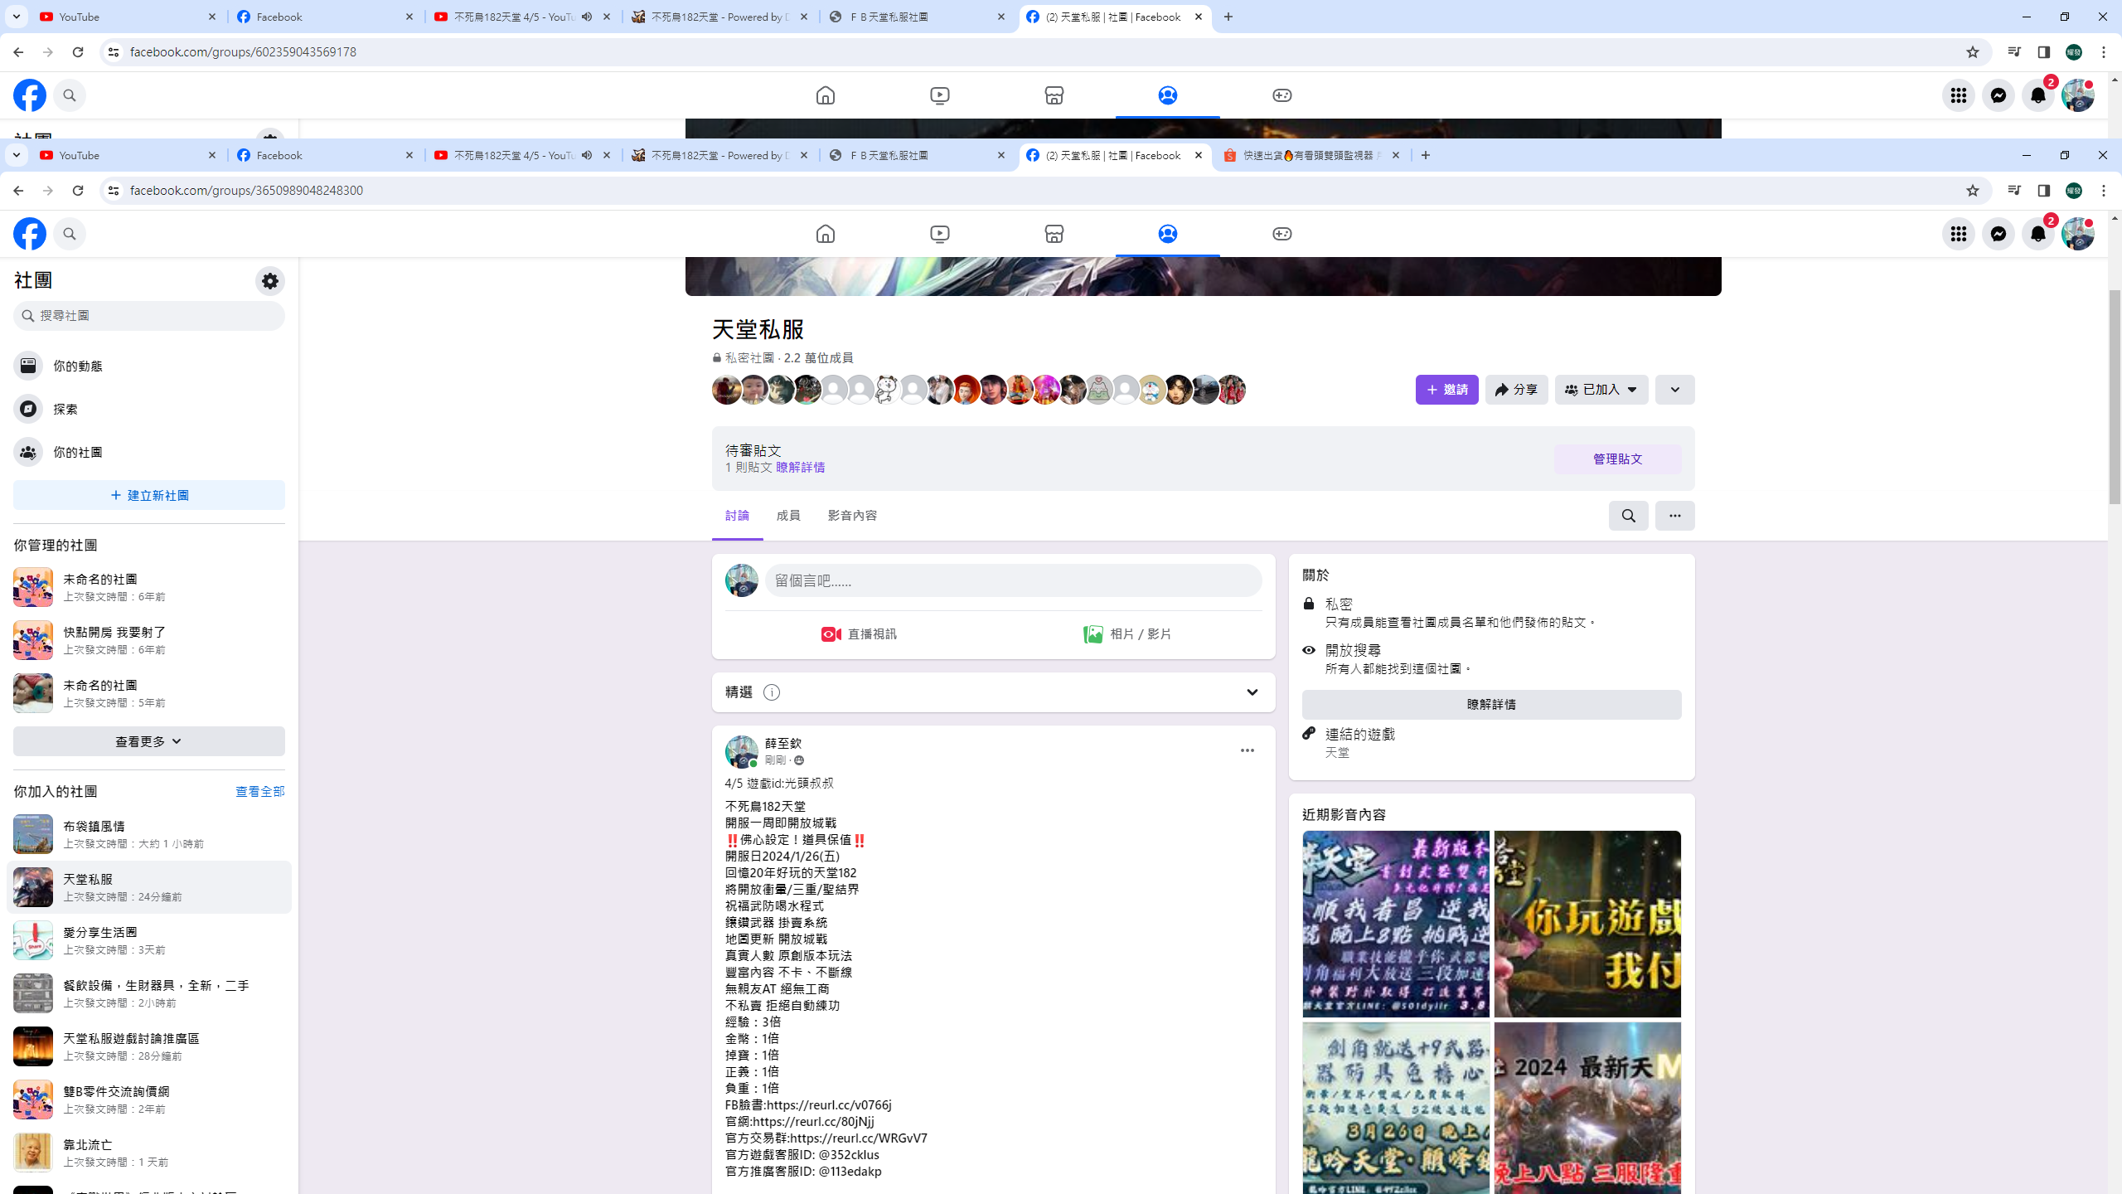Add 相片／影片 to a post
This screenshot has width=2122, height=1194.
click(1127, 634)
